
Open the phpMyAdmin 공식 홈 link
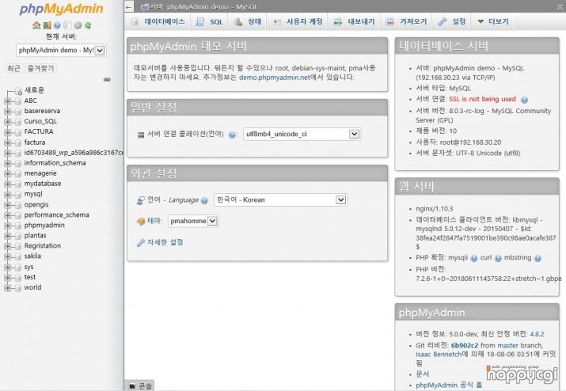[x=449, y=385]
